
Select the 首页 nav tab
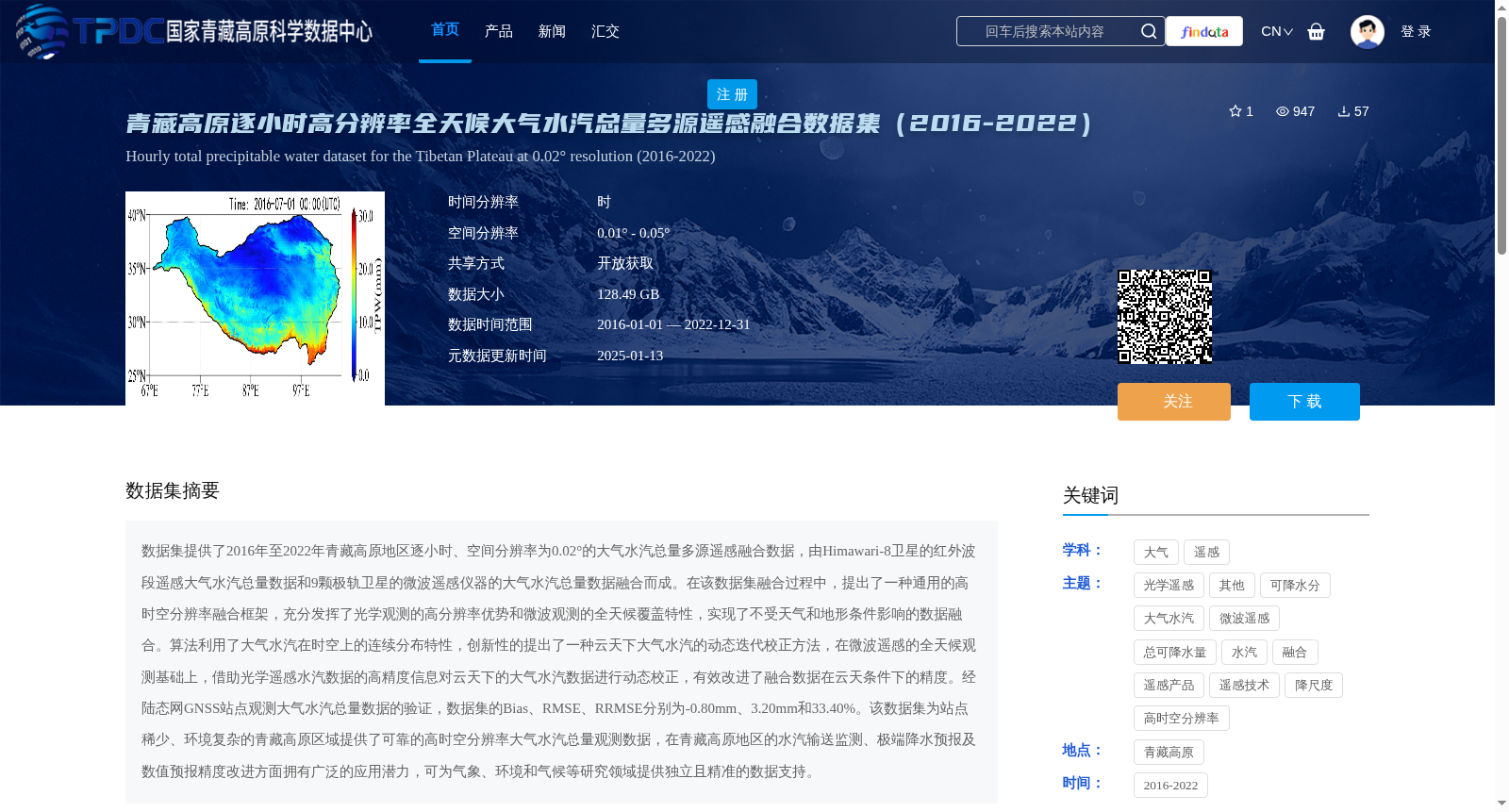[445, 30]
